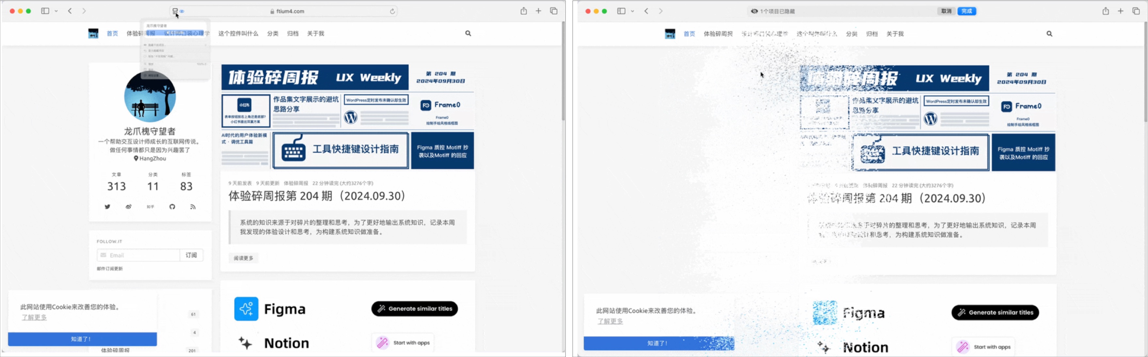
Task: Click the blue Figma icon in left window
Action: pyautogui.click(x=246, y=309)
